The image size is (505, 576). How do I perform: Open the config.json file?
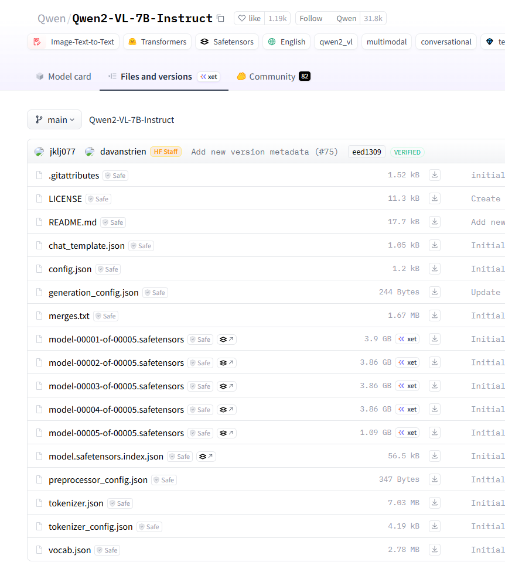pos(70,269)
